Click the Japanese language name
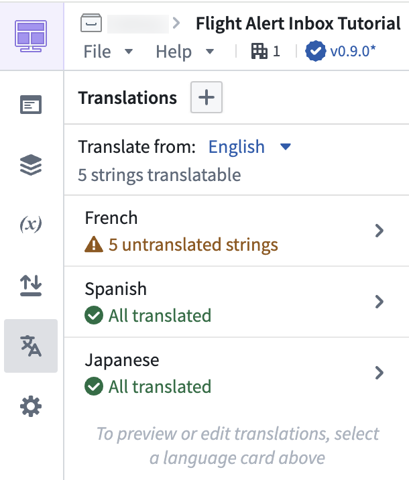 122,360
